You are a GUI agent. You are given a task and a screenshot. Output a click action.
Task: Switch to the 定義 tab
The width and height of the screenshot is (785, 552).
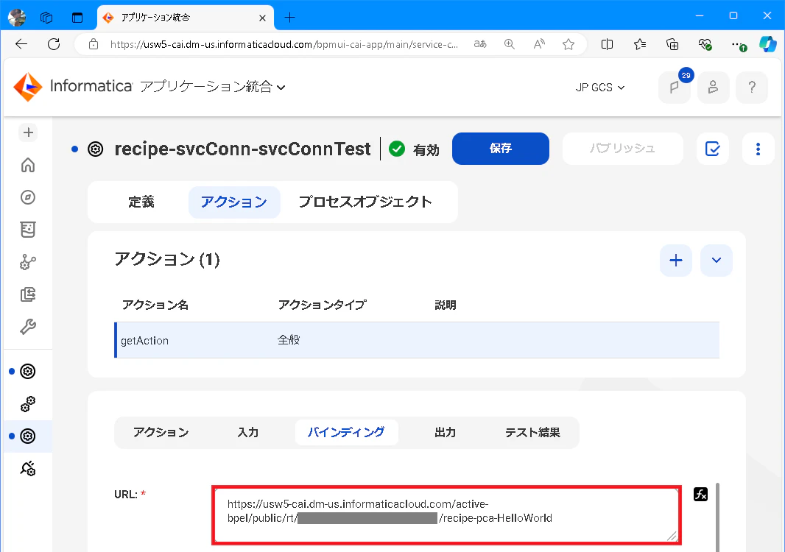coord(141,202)
